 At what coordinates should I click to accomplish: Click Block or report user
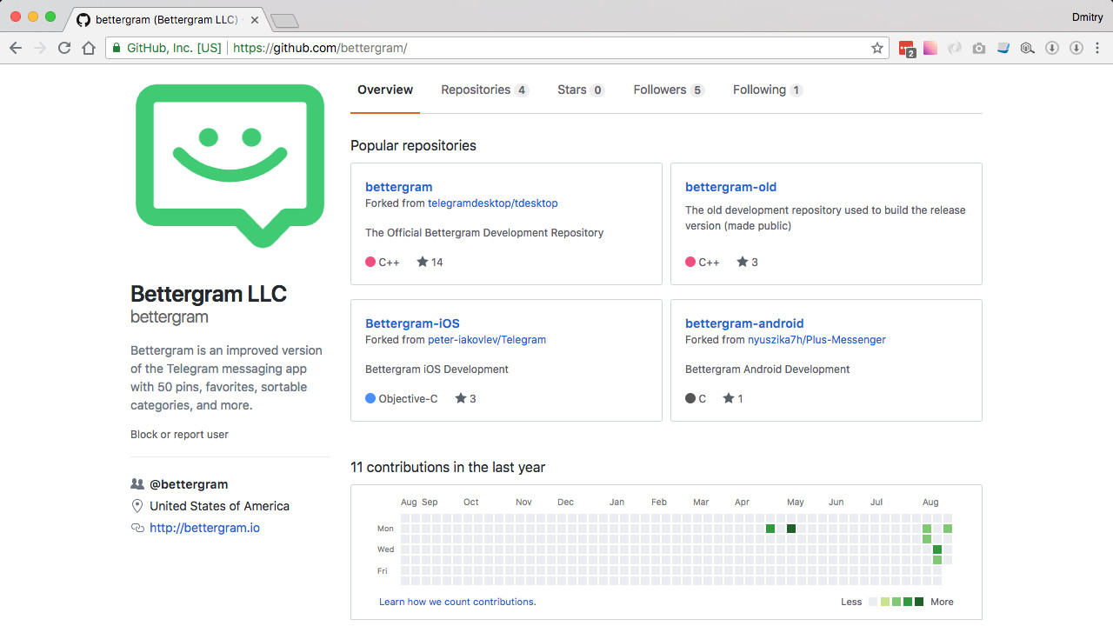coord(179,435)
